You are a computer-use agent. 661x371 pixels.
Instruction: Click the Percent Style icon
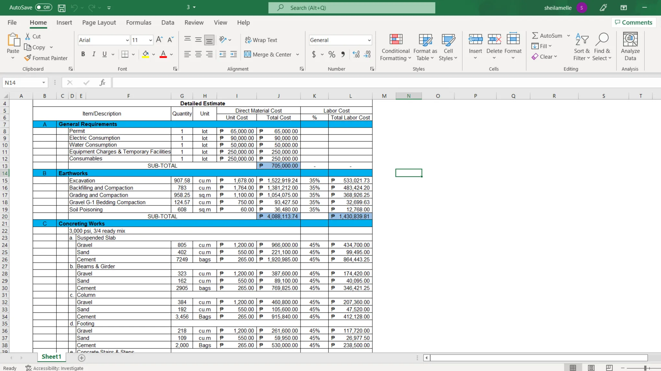pos(332,54)
